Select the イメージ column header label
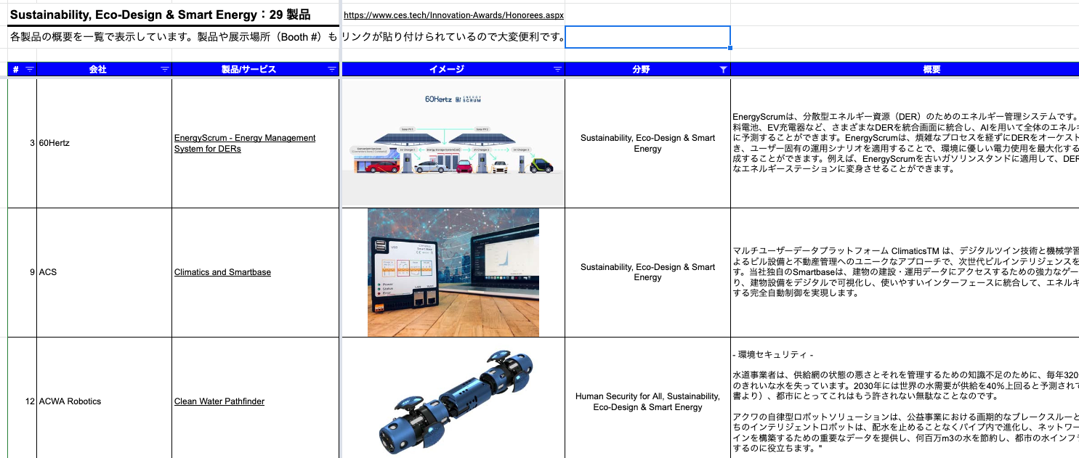 [446, 70]
